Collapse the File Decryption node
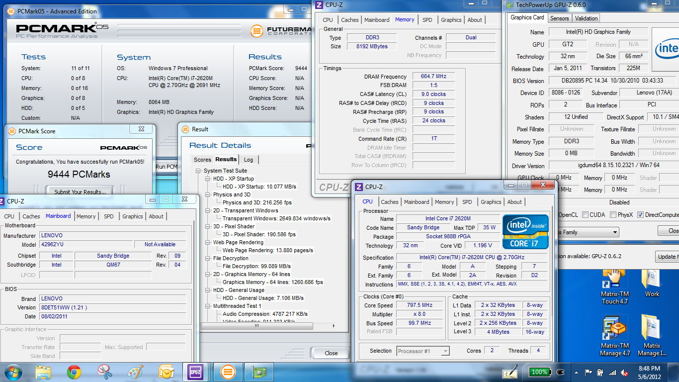 pos(209,258)
